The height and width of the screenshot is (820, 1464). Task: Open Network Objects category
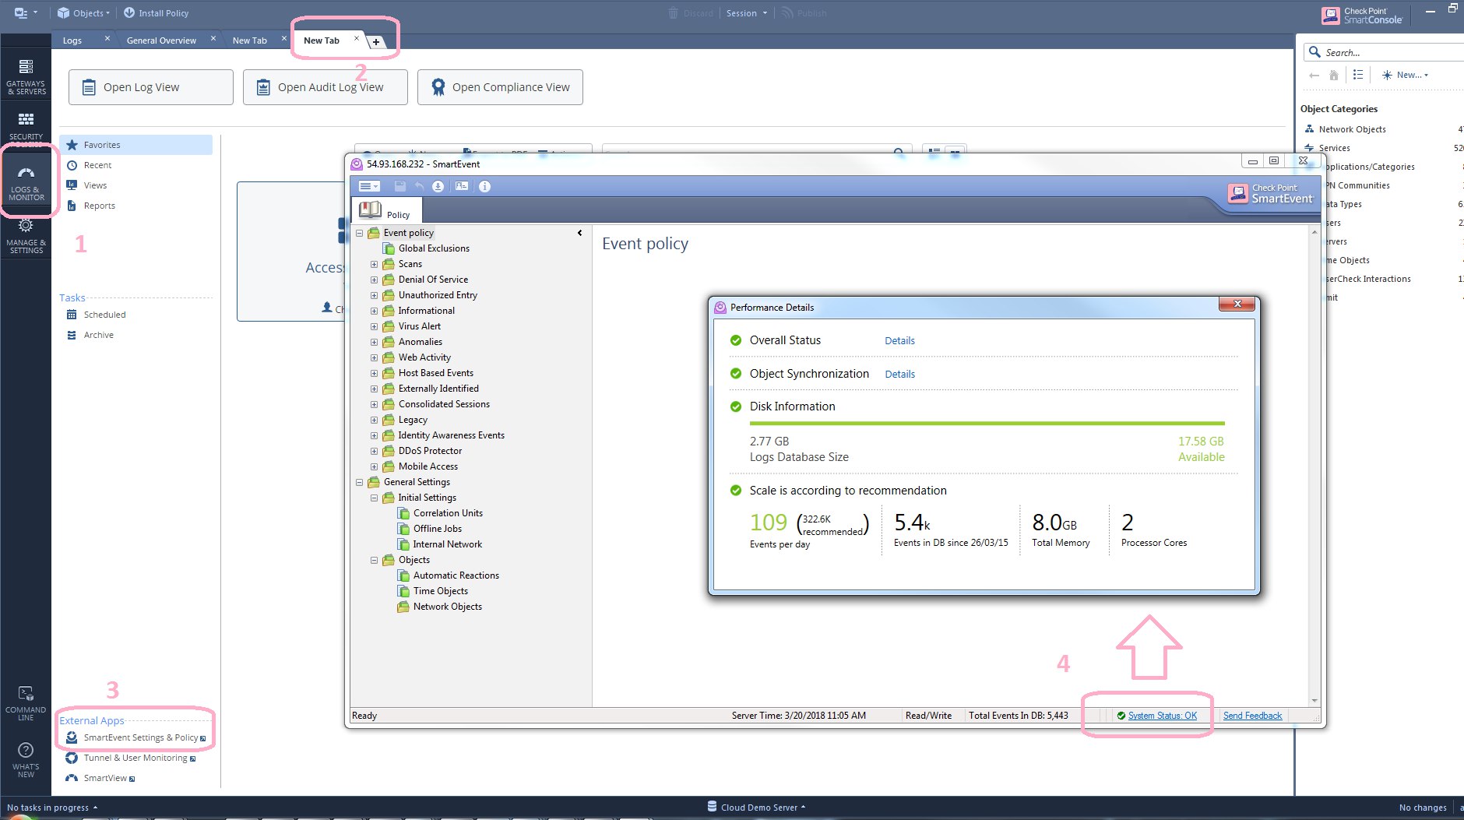(1352, 129)
